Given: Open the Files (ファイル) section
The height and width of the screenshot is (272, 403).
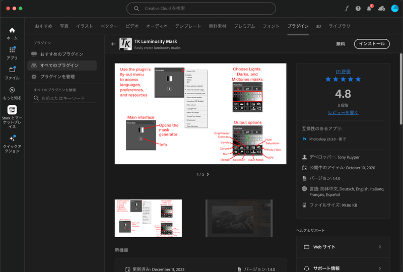Looking at the screenshot, I should [12, 73].
